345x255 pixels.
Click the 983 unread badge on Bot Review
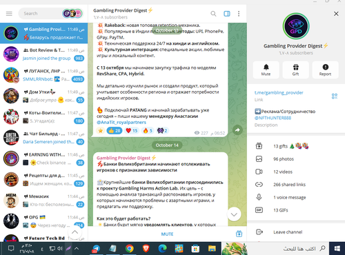coord(79,59)
